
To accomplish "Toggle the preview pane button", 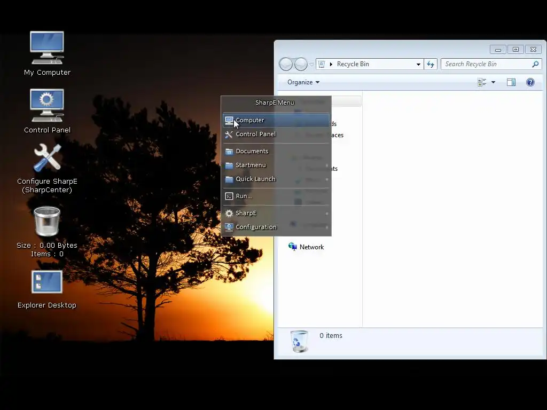I will (511, 82).
